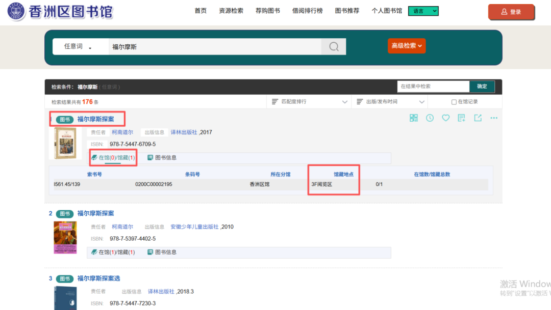
Task: Click the share icon on first result
Action: click(478, 118)
